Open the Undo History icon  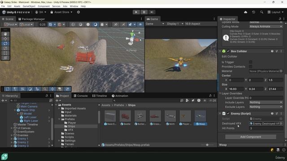[x=253, y=12]
